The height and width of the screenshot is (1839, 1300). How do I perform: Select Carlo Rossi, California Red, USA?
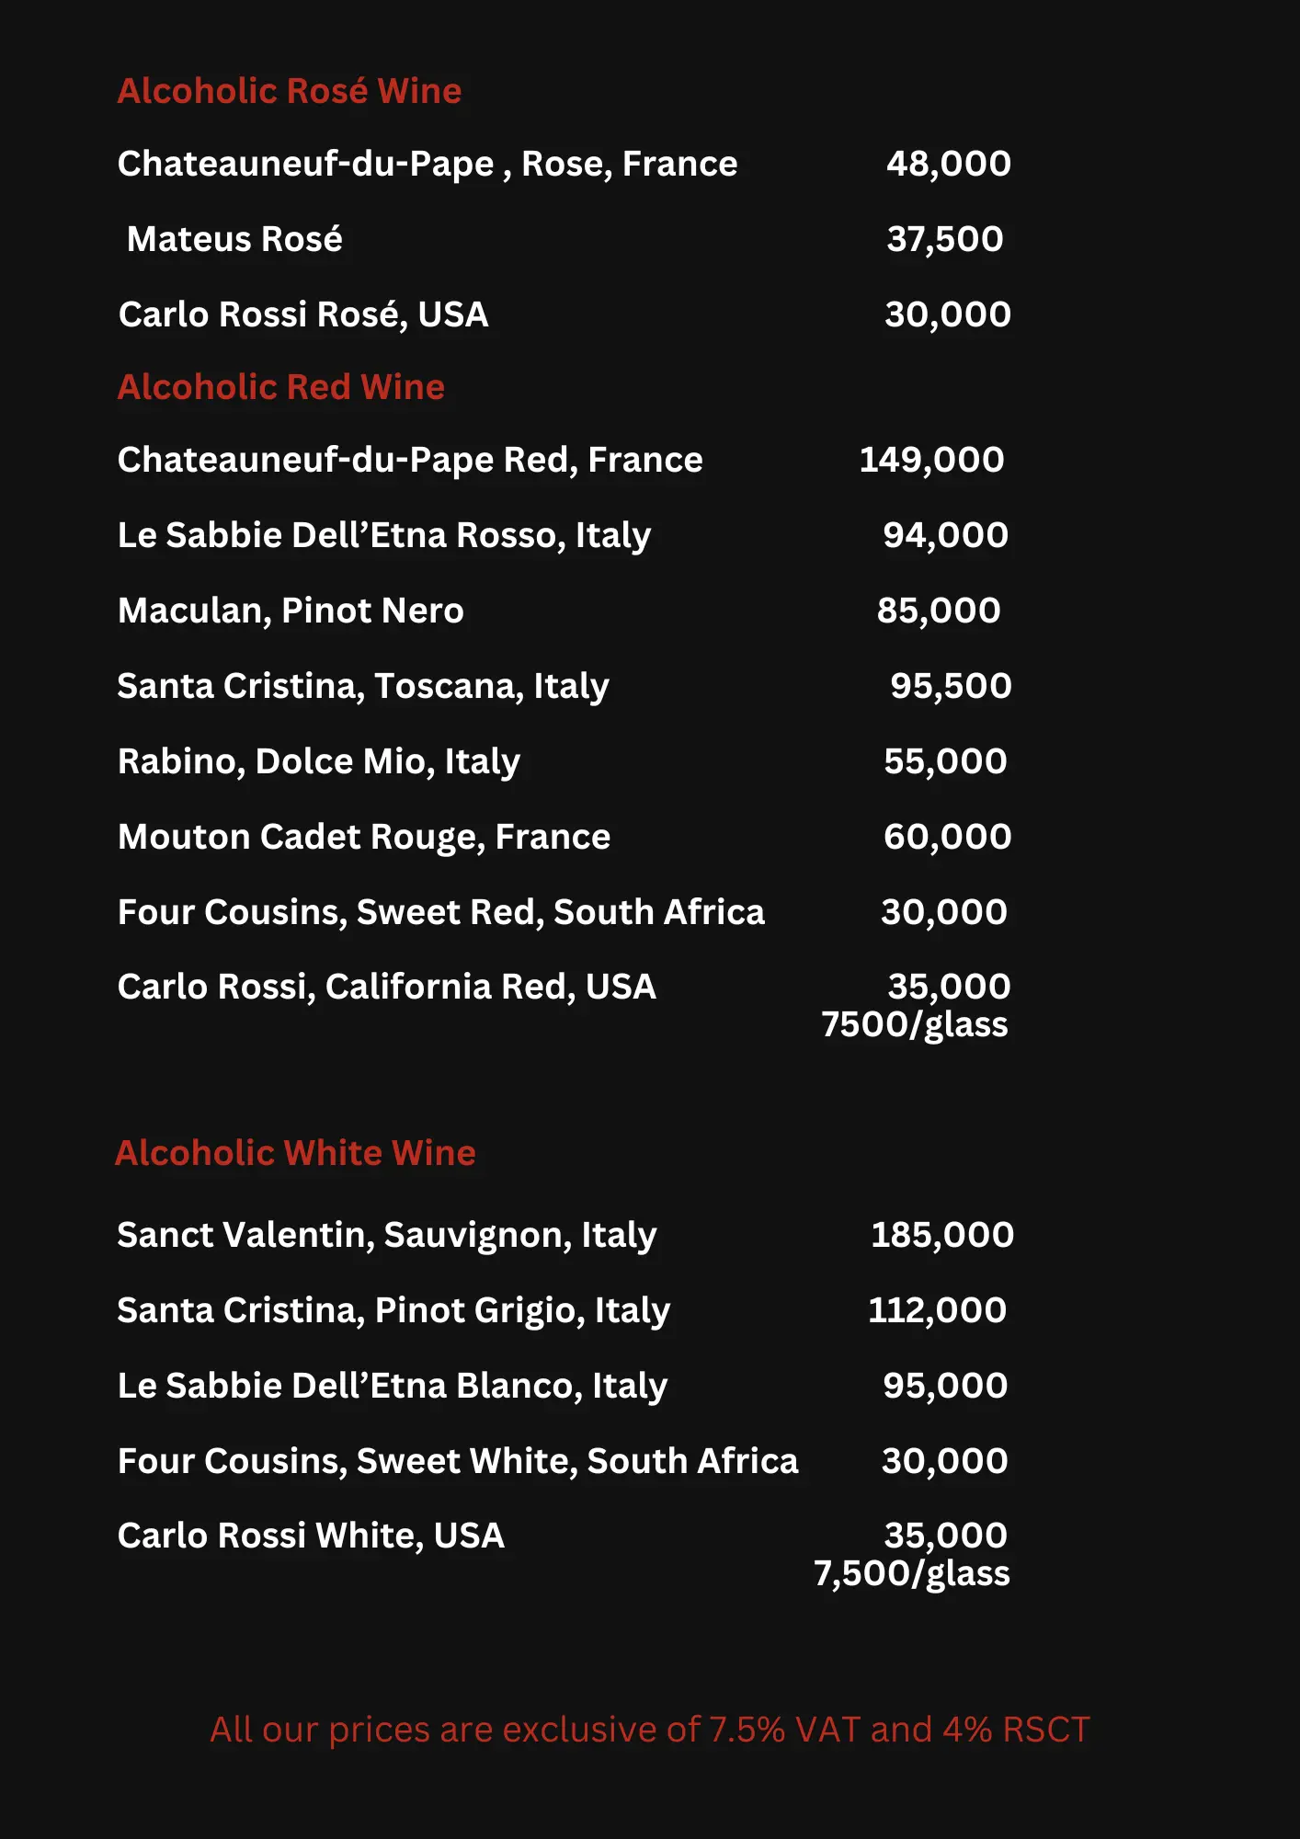click(387, 987)
